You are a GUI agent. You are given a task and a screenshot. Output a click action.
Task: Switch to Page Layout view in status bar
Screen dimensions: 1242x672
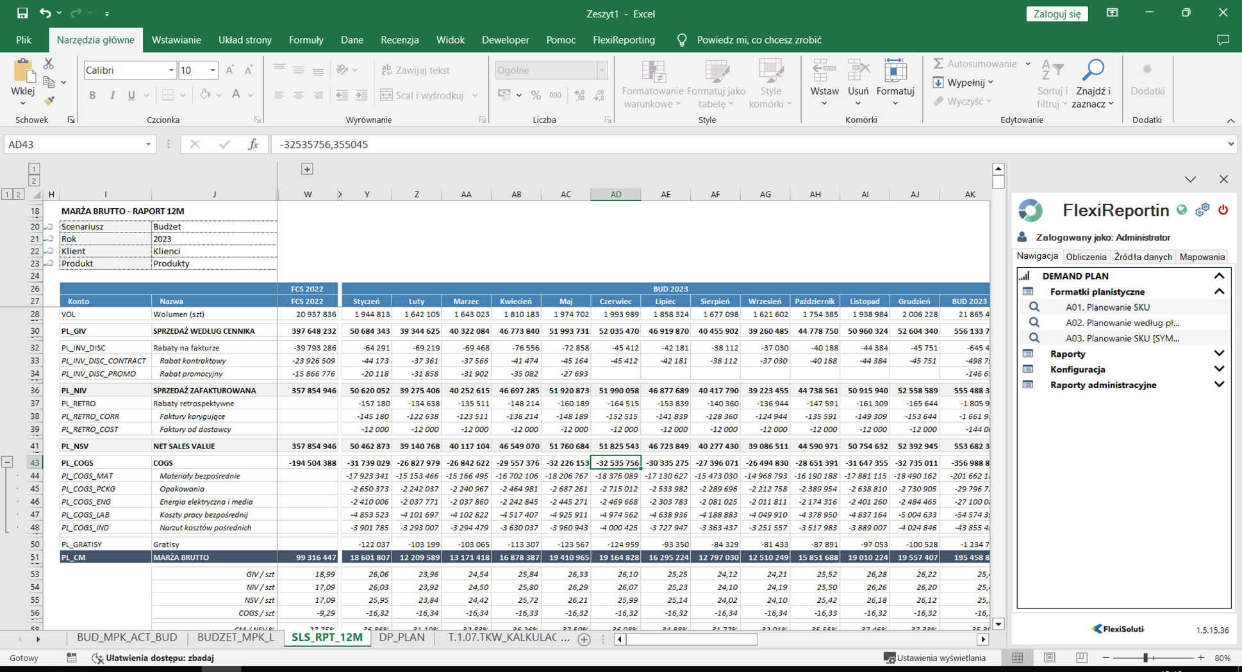[1049, 658]
